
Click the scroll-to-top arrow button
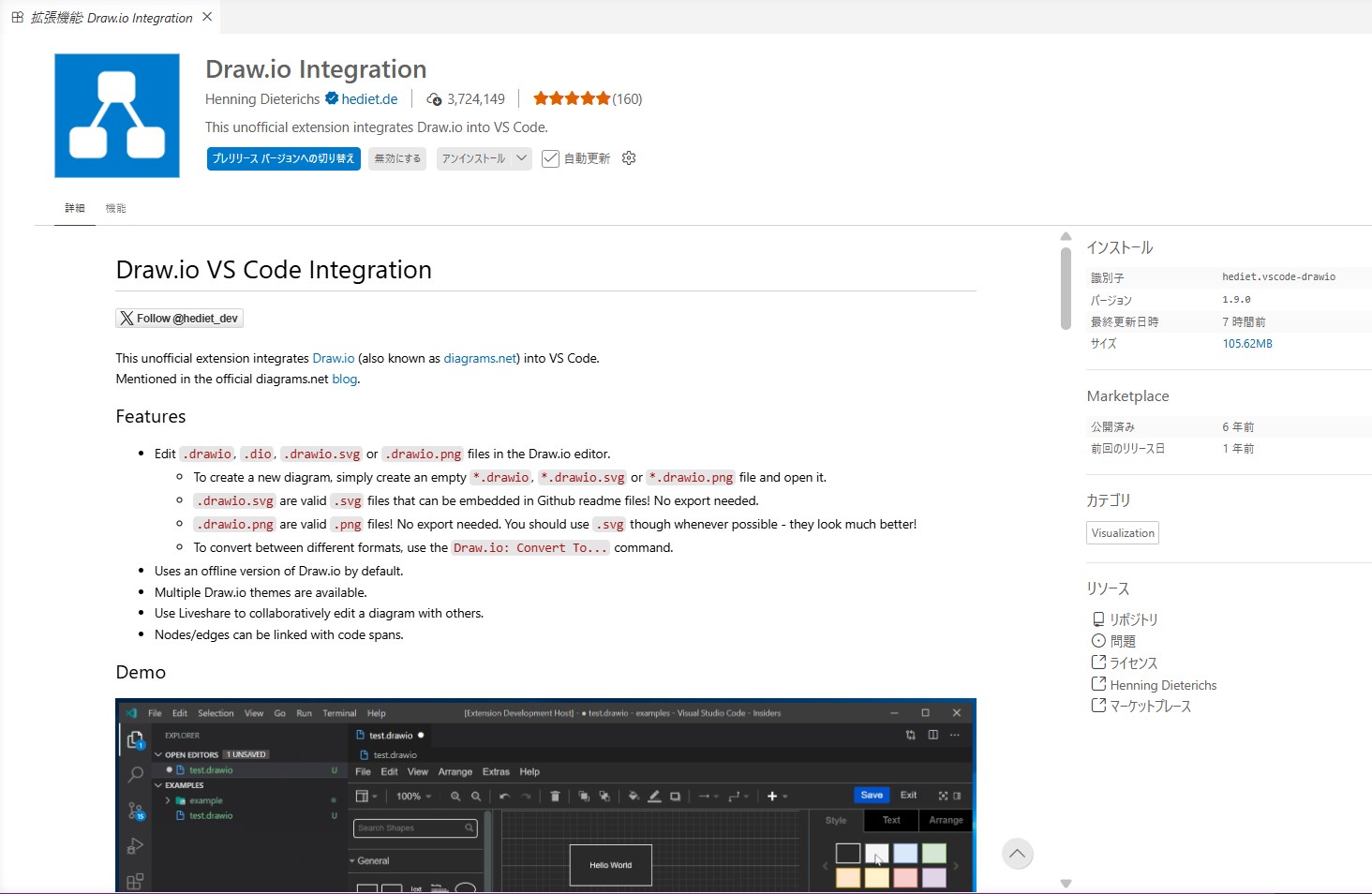pos(1017,854)
